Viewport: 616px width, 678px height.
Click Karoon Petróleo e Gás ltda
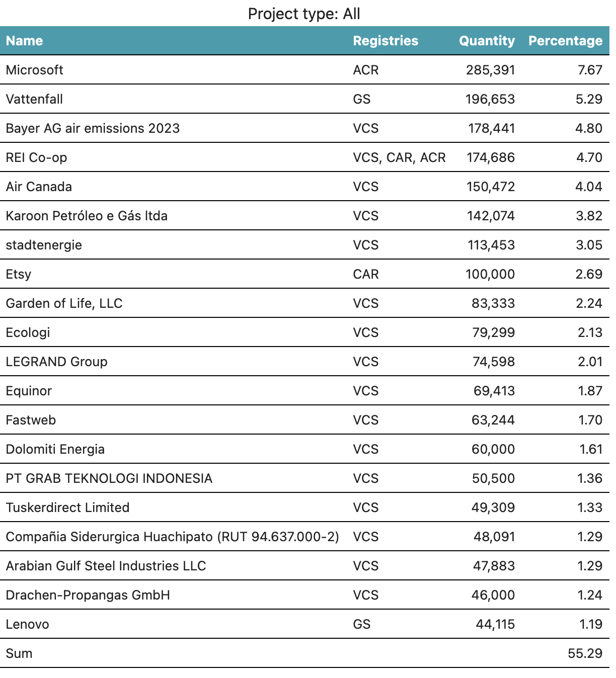coord(87,216)
